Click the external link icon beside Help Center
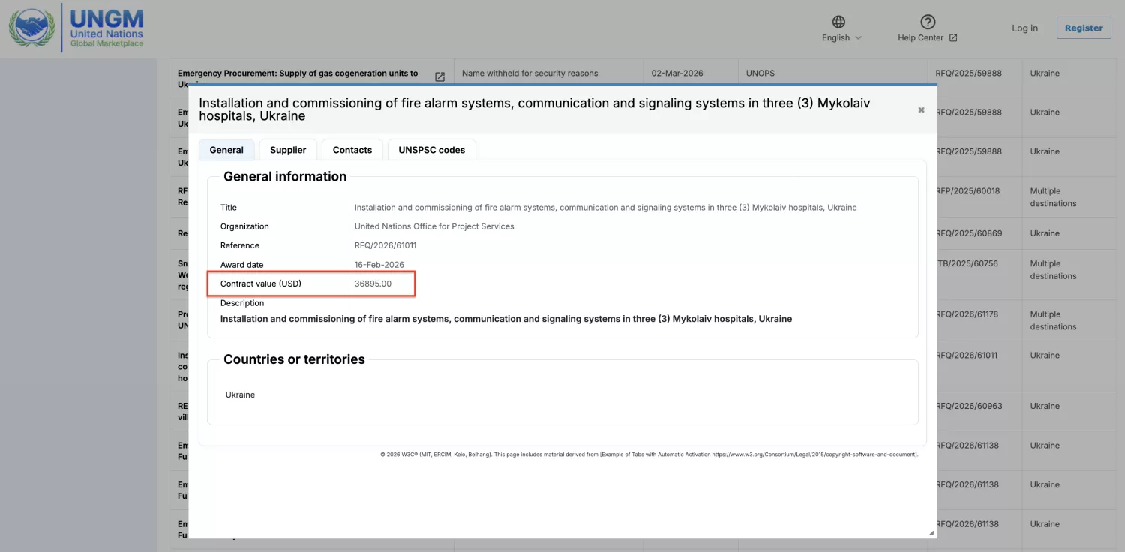This screenshot has width=1125, height=552. (x=953, y=38)
